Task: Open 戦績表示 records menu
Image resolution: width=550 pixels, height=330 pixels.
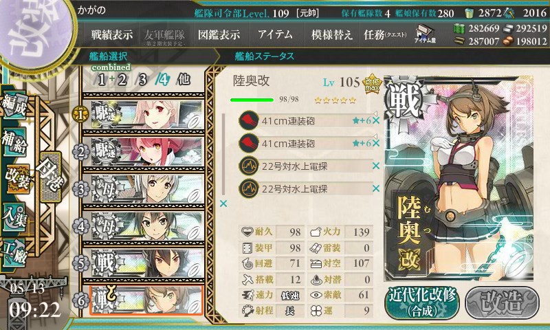Action: pos(112,34)
